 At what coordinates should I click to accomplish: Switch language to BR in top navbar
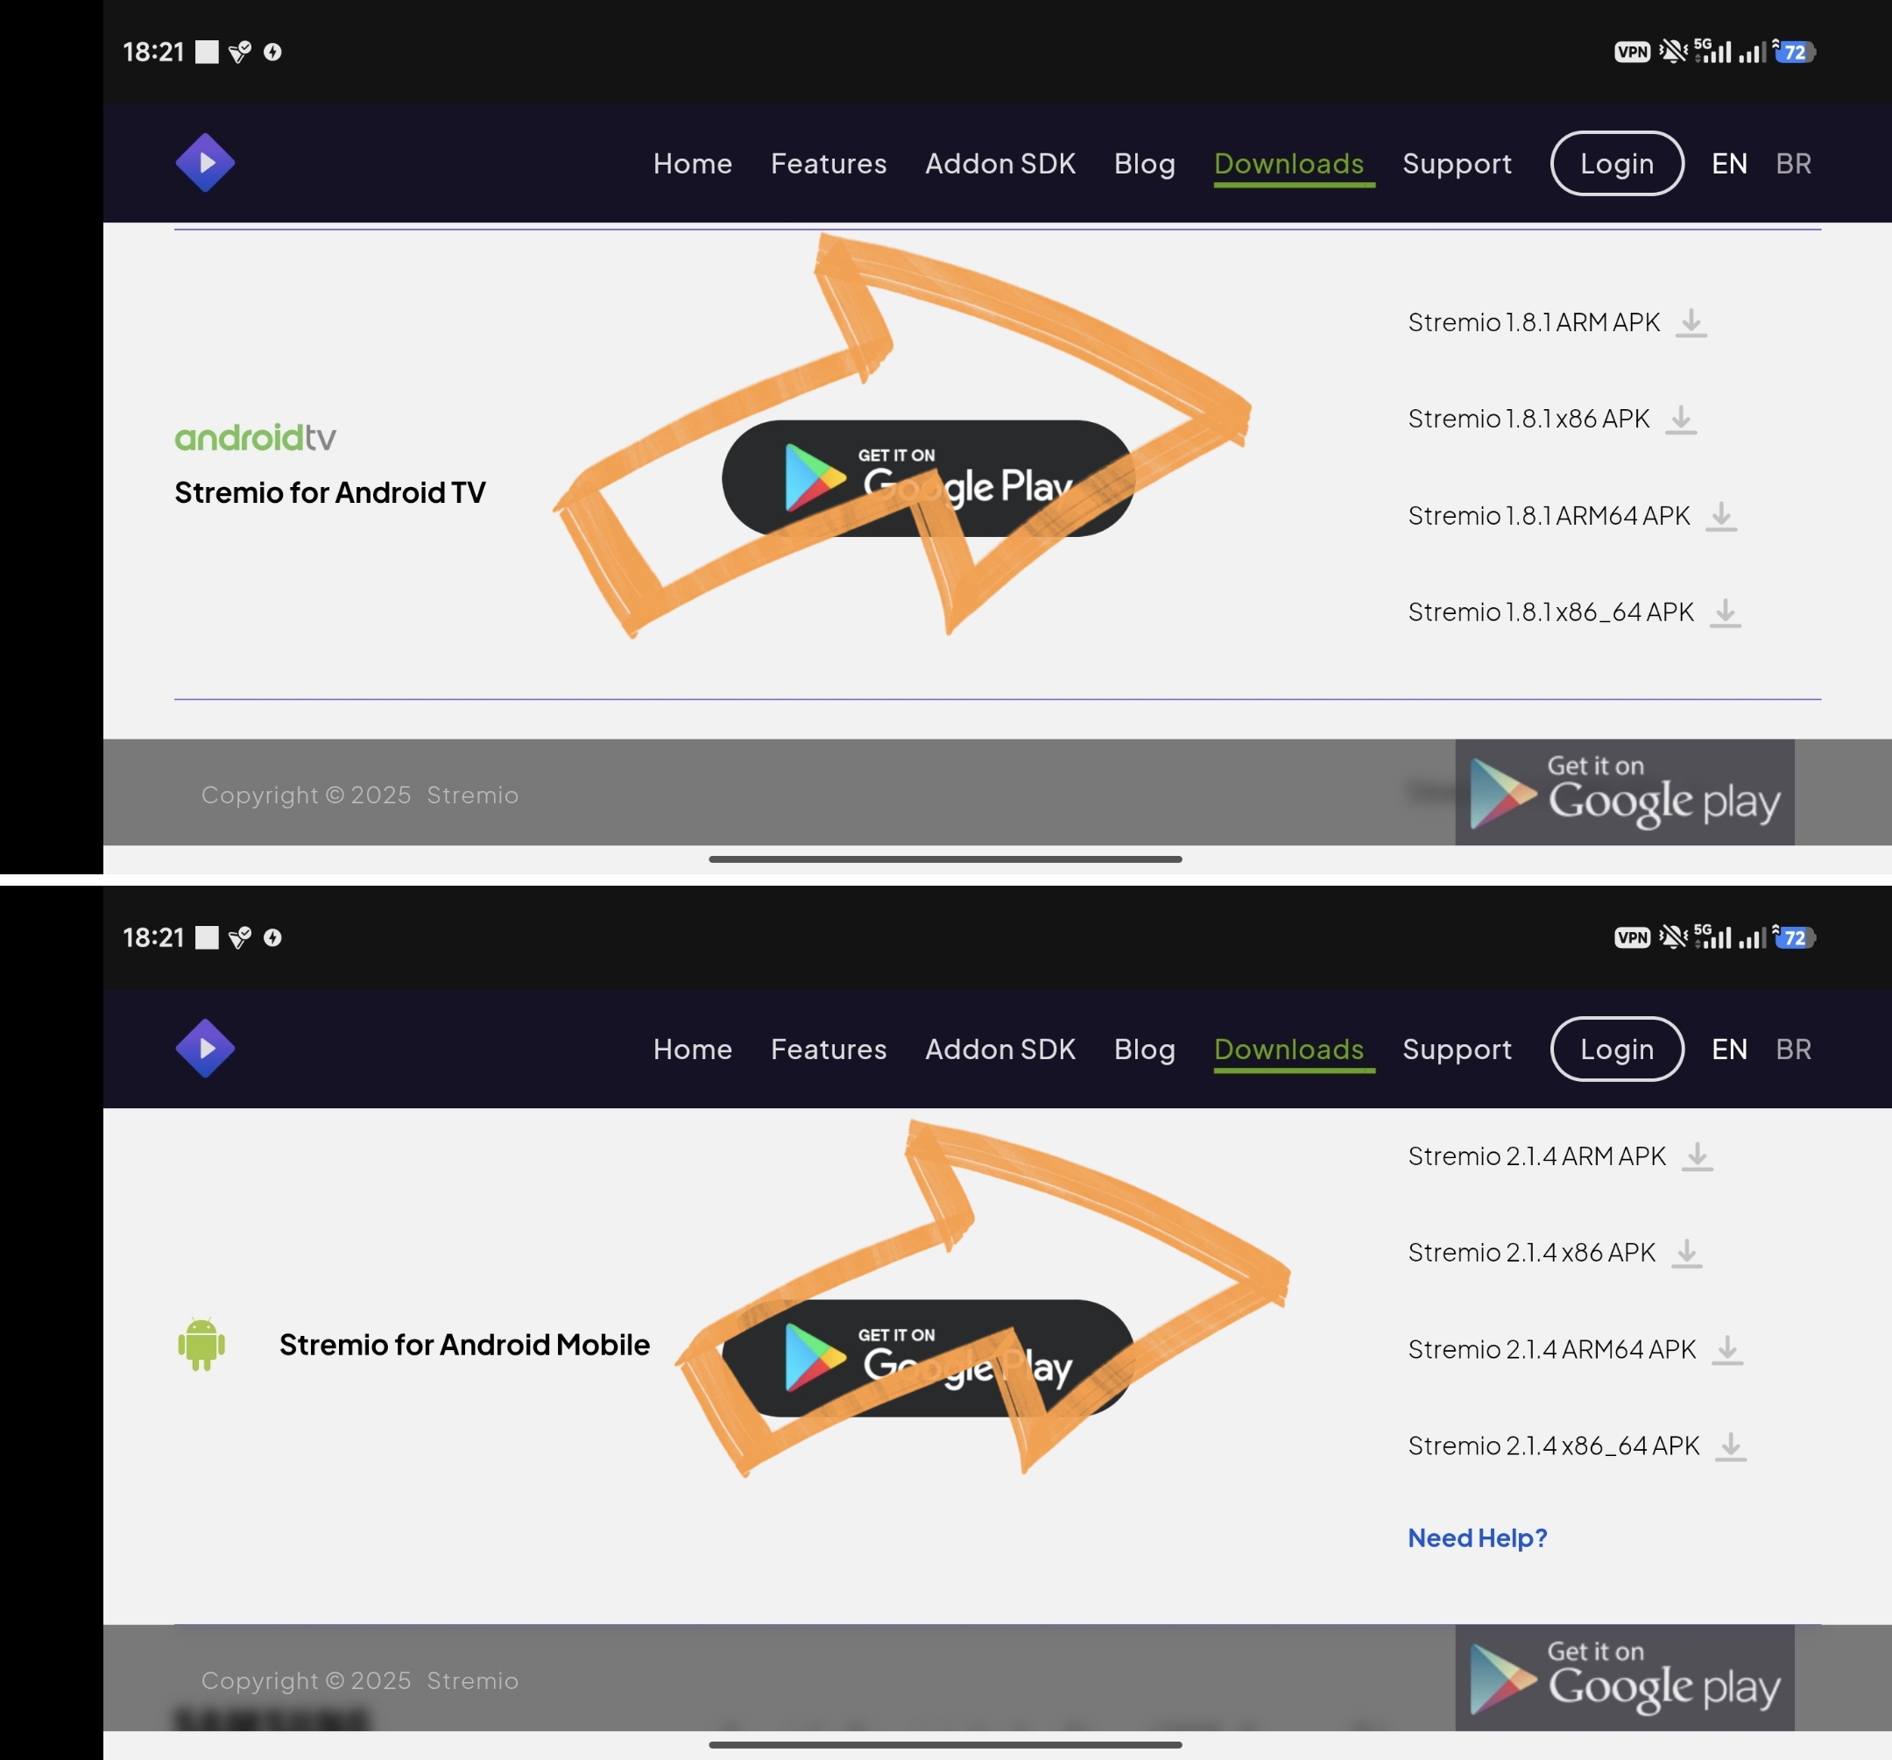point(1793,164)
